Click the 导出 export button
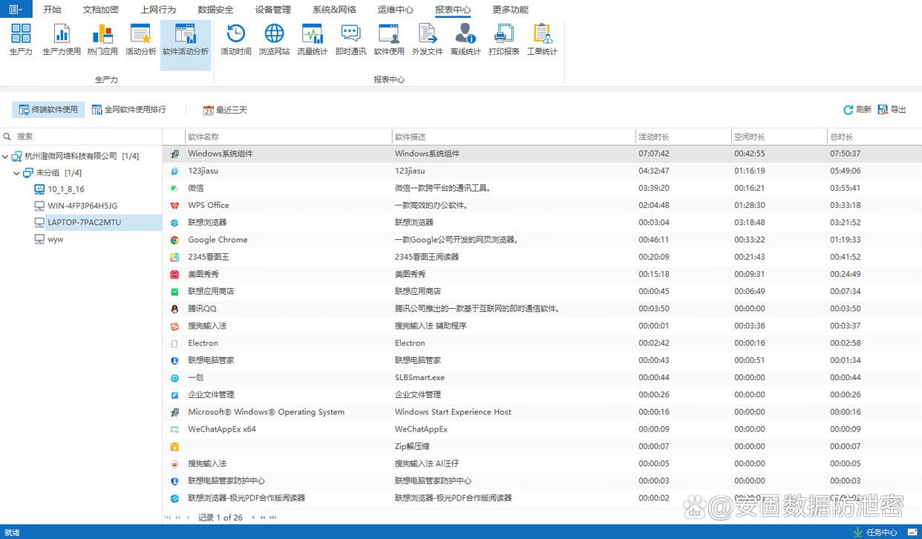Image resolution: width=922 pixels, height=539 pixels. 892,110
